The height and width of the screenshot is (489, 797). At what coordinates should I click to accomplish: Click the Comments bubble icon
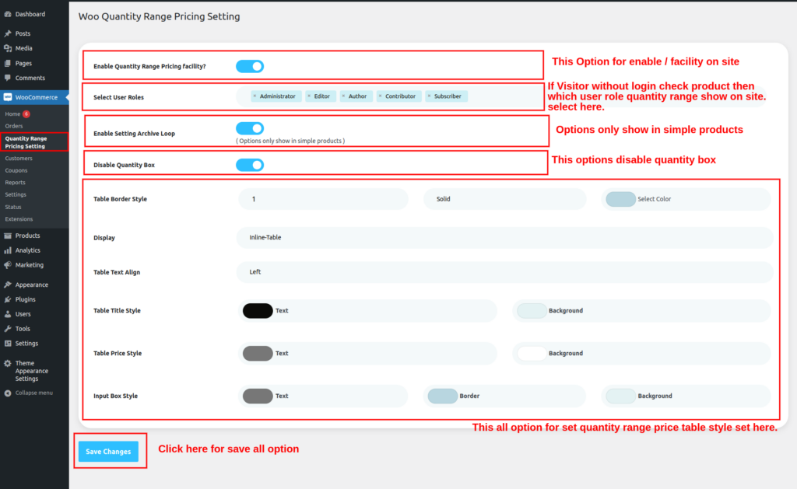pos(8,79)
